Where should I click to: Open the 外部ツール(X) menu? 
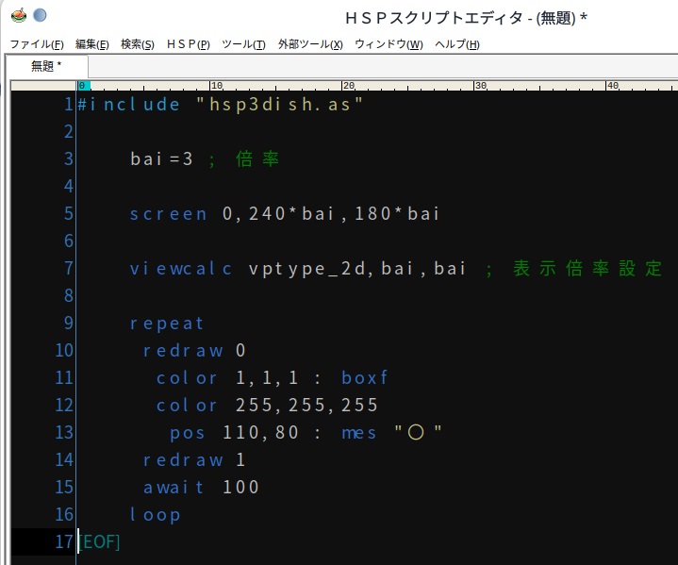coord(310,44)
